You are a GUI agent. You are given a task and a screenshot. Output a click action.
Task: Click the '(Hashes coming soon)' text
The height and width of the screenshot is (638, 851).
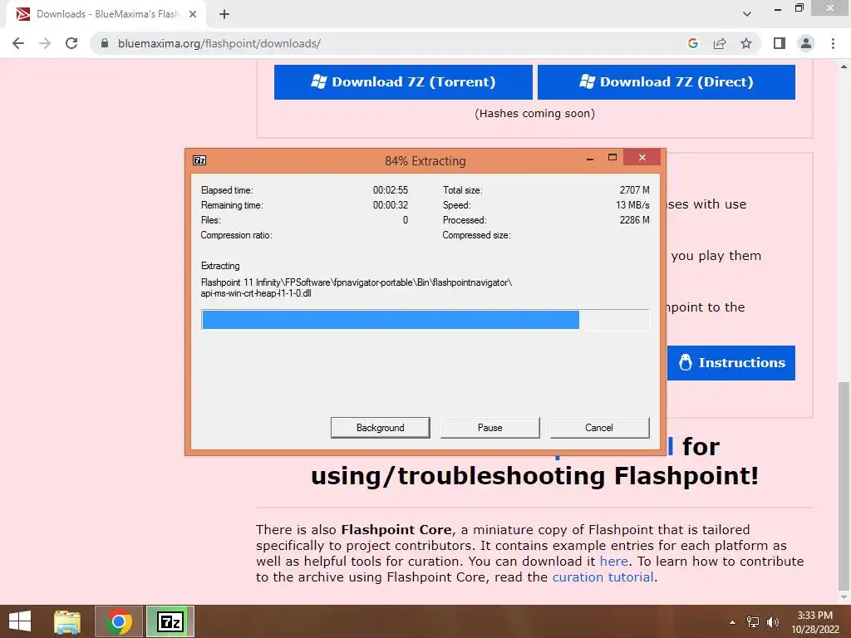(x=534, y=113)
